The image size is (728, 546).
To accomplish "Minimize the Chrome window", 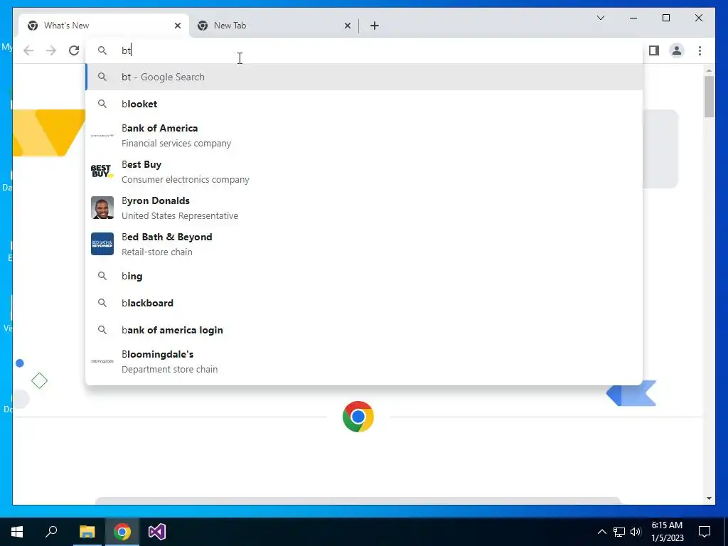I will [633, 18].
